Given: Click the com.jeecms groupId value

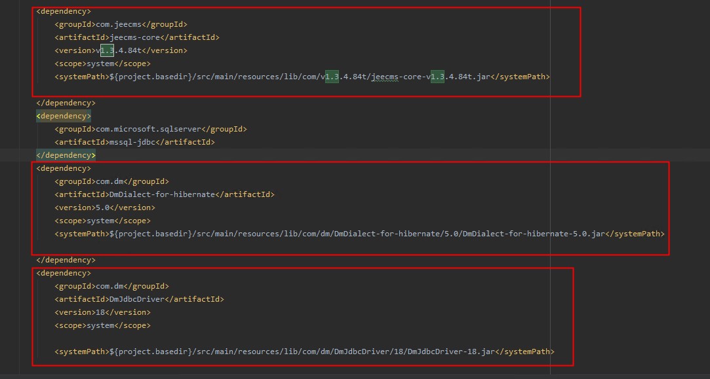Looking at the screenshot, I should [x=119, y=24].
